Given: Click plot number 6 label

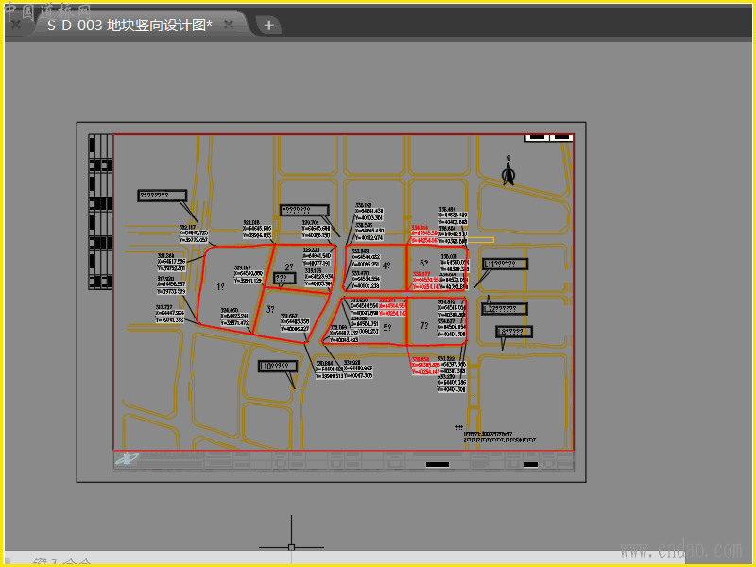Looking at the screenshot, I should pyautogui.click(x=423, y=264).
